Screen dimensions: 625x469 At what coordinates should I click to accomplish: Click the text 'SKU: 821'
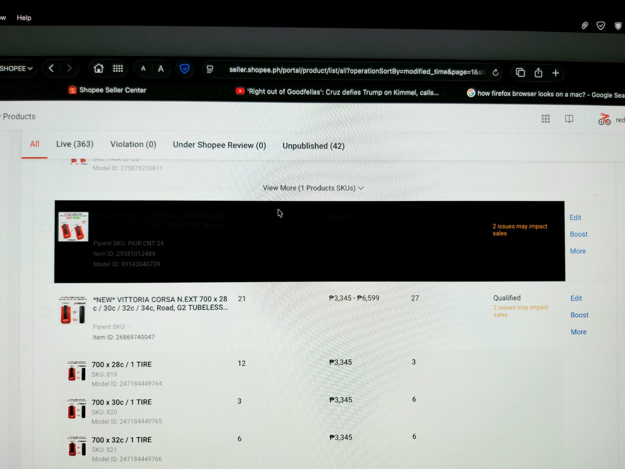(104, 450)
